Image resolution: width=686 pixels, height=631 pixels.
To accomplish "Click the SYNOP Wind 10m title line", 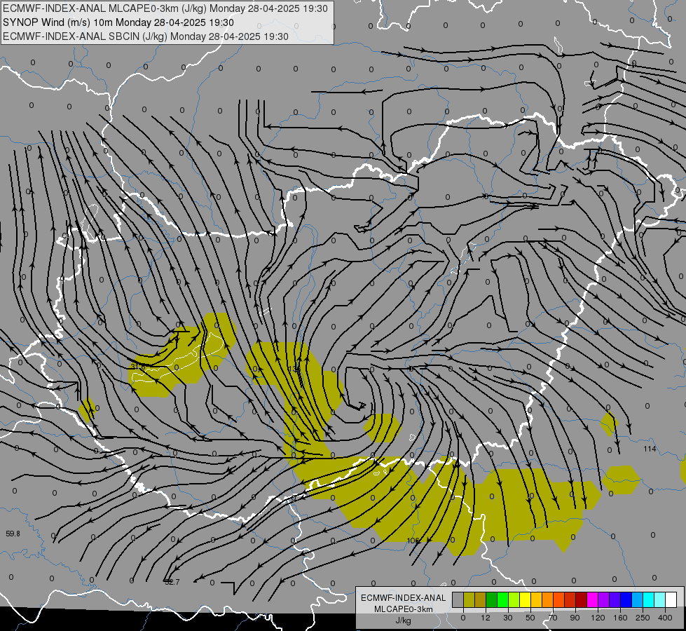I will coord(118,22).
